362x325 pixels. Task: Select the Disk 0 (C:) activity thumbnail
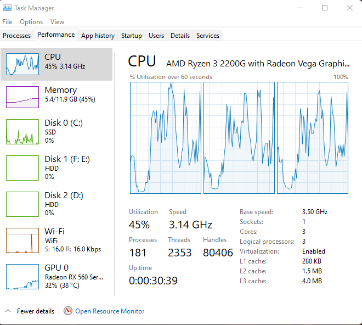click(22, 132)
